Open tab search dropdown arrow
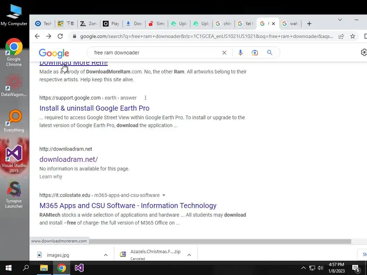The width and height of the screenshot is (367, 275). pos(340,20)
